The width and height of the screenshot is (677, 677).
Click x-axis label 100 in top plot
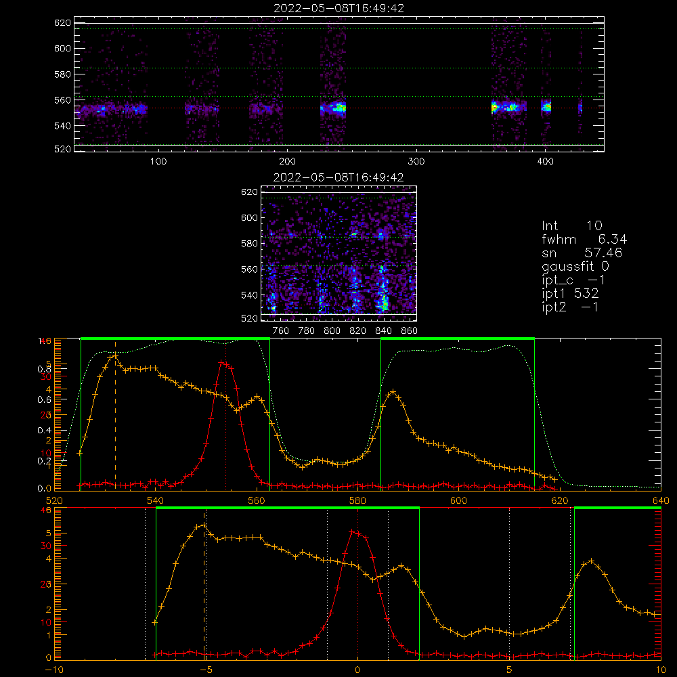[158, 161]
